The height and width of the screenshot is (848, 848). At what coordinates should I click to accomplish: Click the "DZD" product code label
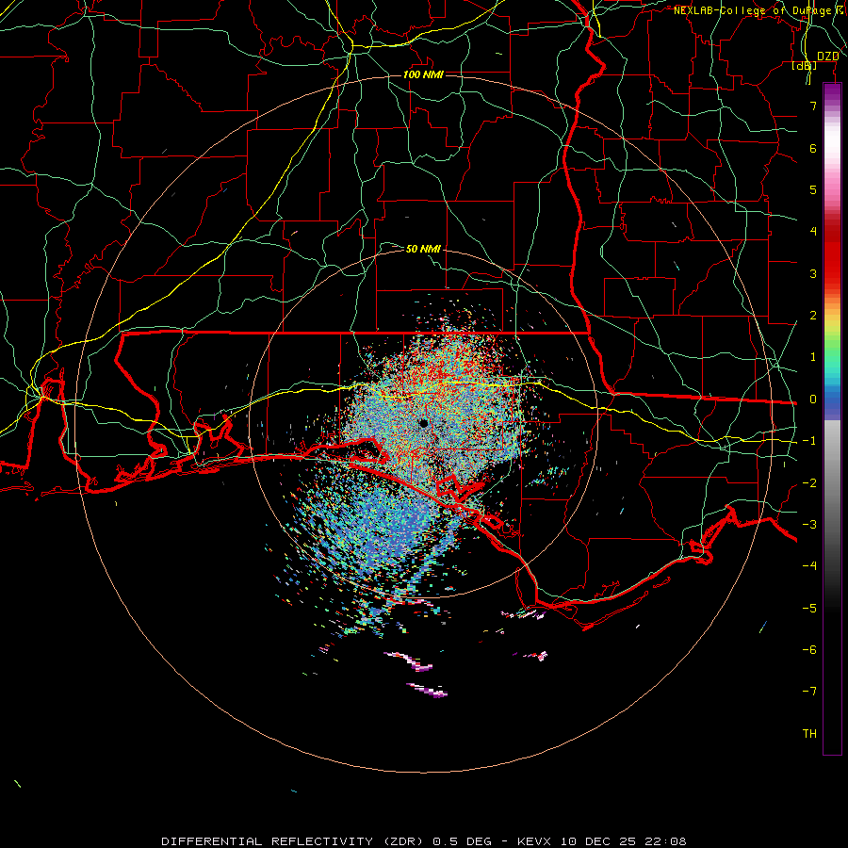point(827,56)
